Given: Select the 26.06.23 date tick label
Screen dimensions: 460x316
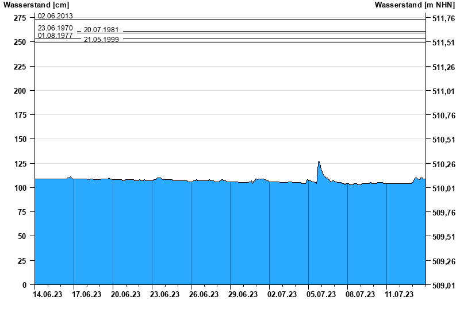Looking at the screenshot, I should [204, 295].
